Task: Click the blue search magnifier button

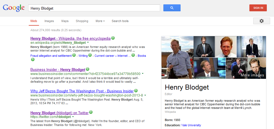Action: [x=172, y=8]
